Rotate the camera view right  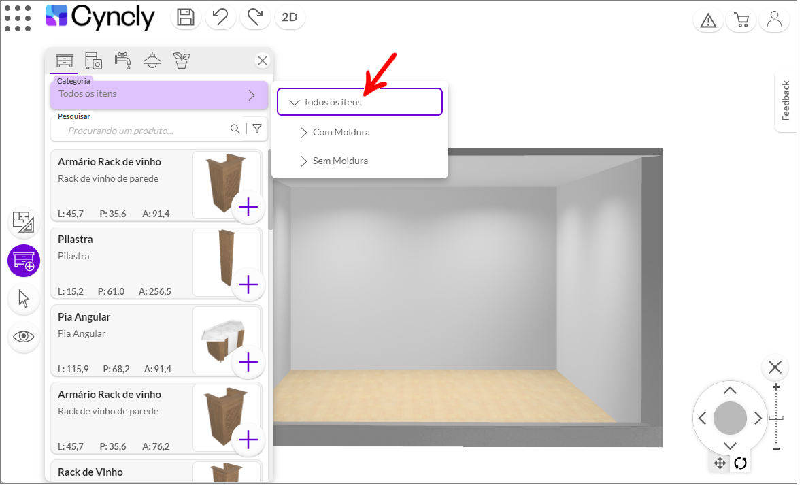(x=758, y=418)
